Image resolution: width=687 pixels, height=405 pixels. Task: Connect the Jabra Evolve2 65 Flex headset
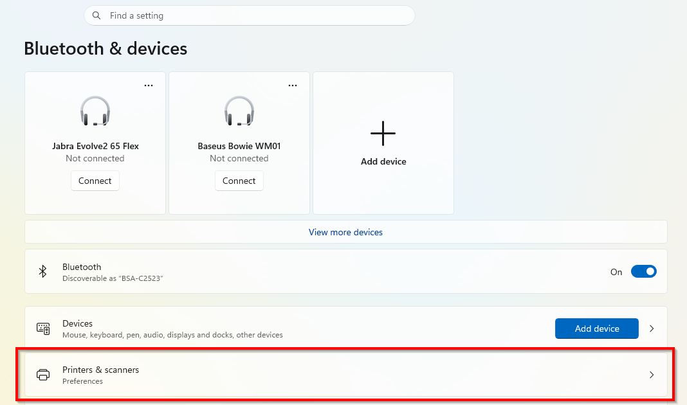[95, 181]
